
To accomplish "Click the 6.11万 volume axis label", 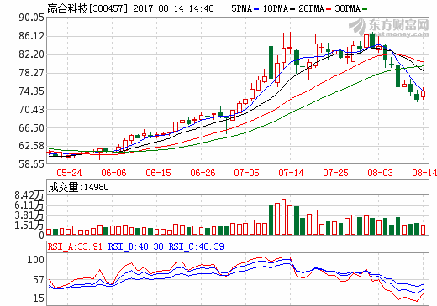I will point(29,205).
